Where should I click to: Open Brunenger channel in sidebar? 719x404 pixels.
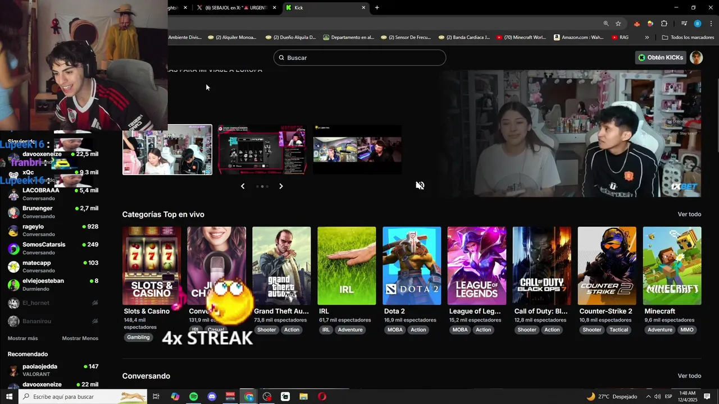53,212
